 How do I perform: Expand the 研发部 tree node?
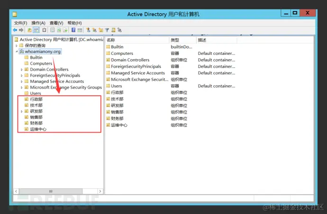point(21,111)
